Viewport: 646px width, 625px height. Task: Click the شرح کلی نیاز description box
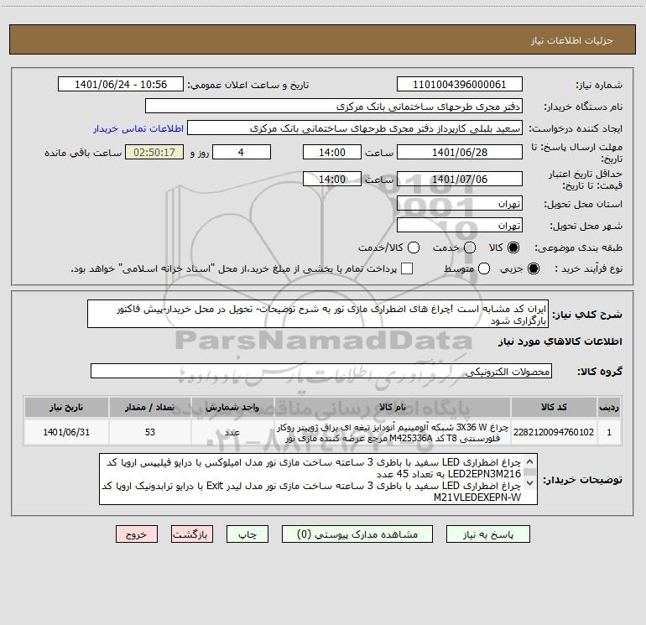coord(318,314)
